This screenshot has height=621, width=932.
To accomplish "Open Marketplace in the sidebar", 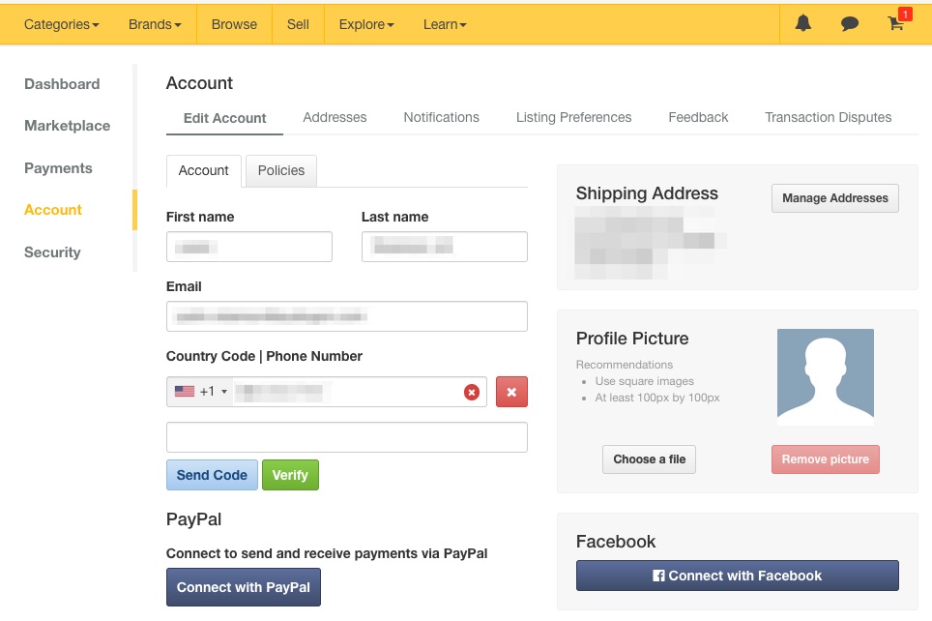I will pyautogui.click(x=67, y=126).
